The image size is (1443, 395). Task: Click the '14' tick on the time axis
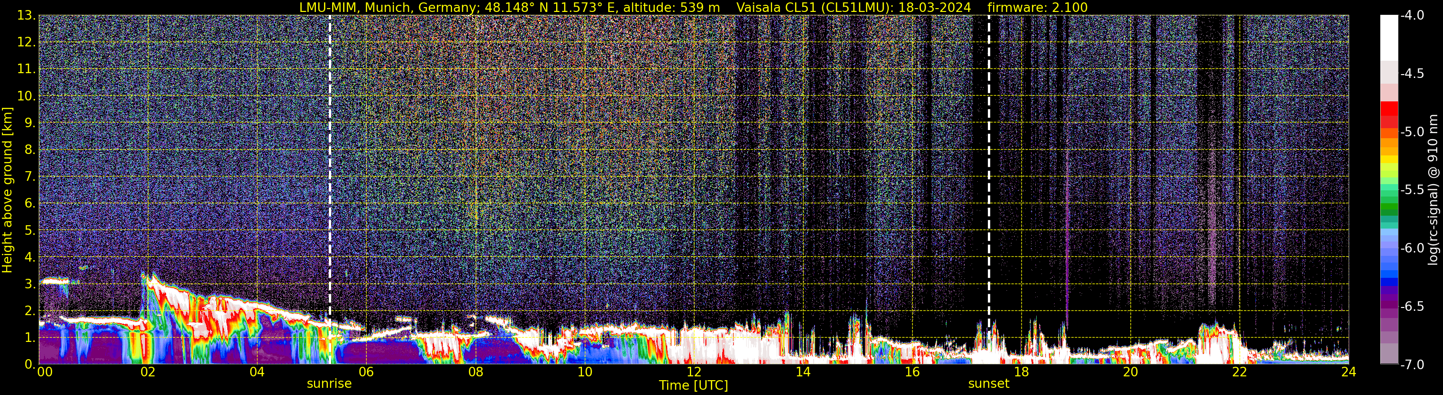pyautogui.click(x=803, y=372)
